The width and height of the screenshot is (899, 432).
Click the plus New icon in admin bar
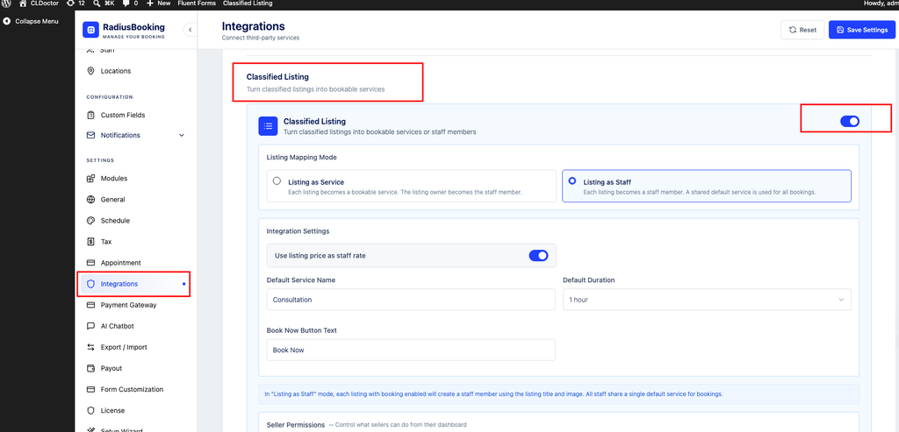tap(150, 4)
